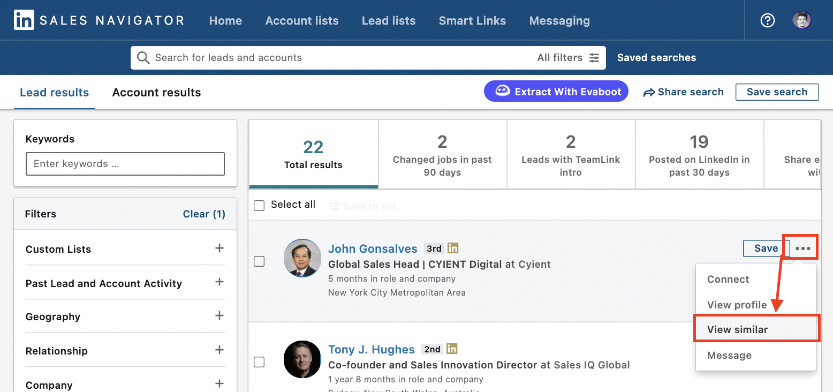Select View similar from dropdown menu
The width and height of the screenshot is (833, 392).
coord(756,329)
